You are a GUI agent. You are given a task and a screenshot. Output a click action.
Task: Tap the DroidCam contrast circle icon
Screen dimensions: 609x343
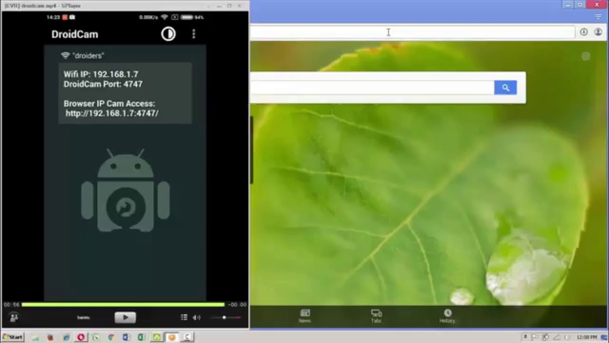pos(168,34)
